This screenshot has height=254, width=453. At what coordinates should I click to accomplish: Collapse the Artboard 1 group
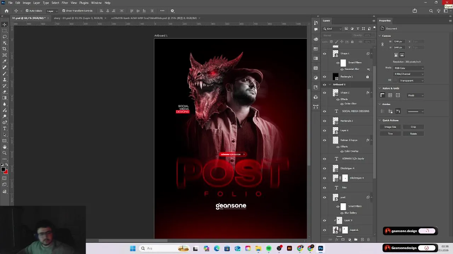330,85
